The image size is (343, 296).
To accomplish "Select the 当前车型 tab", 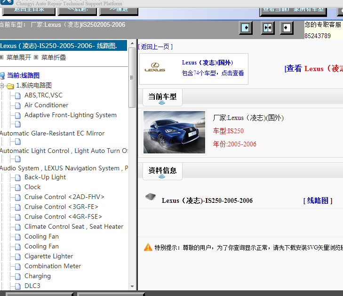I will 162,97.
